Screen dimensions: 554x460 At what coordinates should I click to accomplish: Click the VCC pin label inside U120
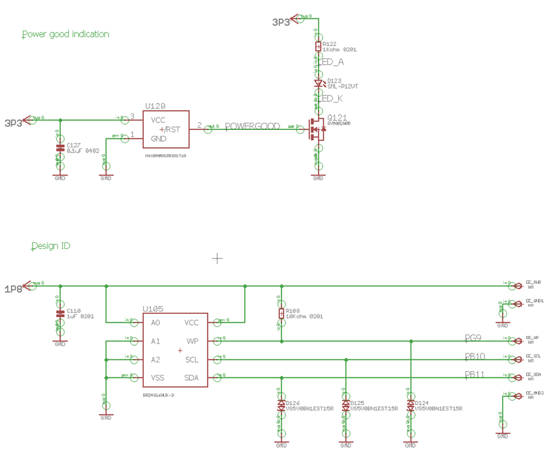(x=158, y=120)
